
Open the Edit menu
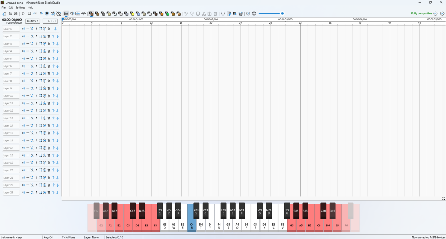11,7
